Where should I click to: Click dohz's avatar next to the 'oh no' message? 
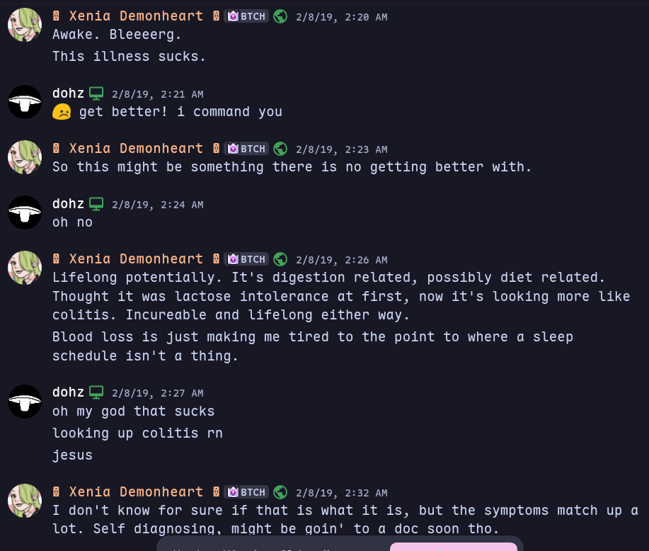(25, 213)
